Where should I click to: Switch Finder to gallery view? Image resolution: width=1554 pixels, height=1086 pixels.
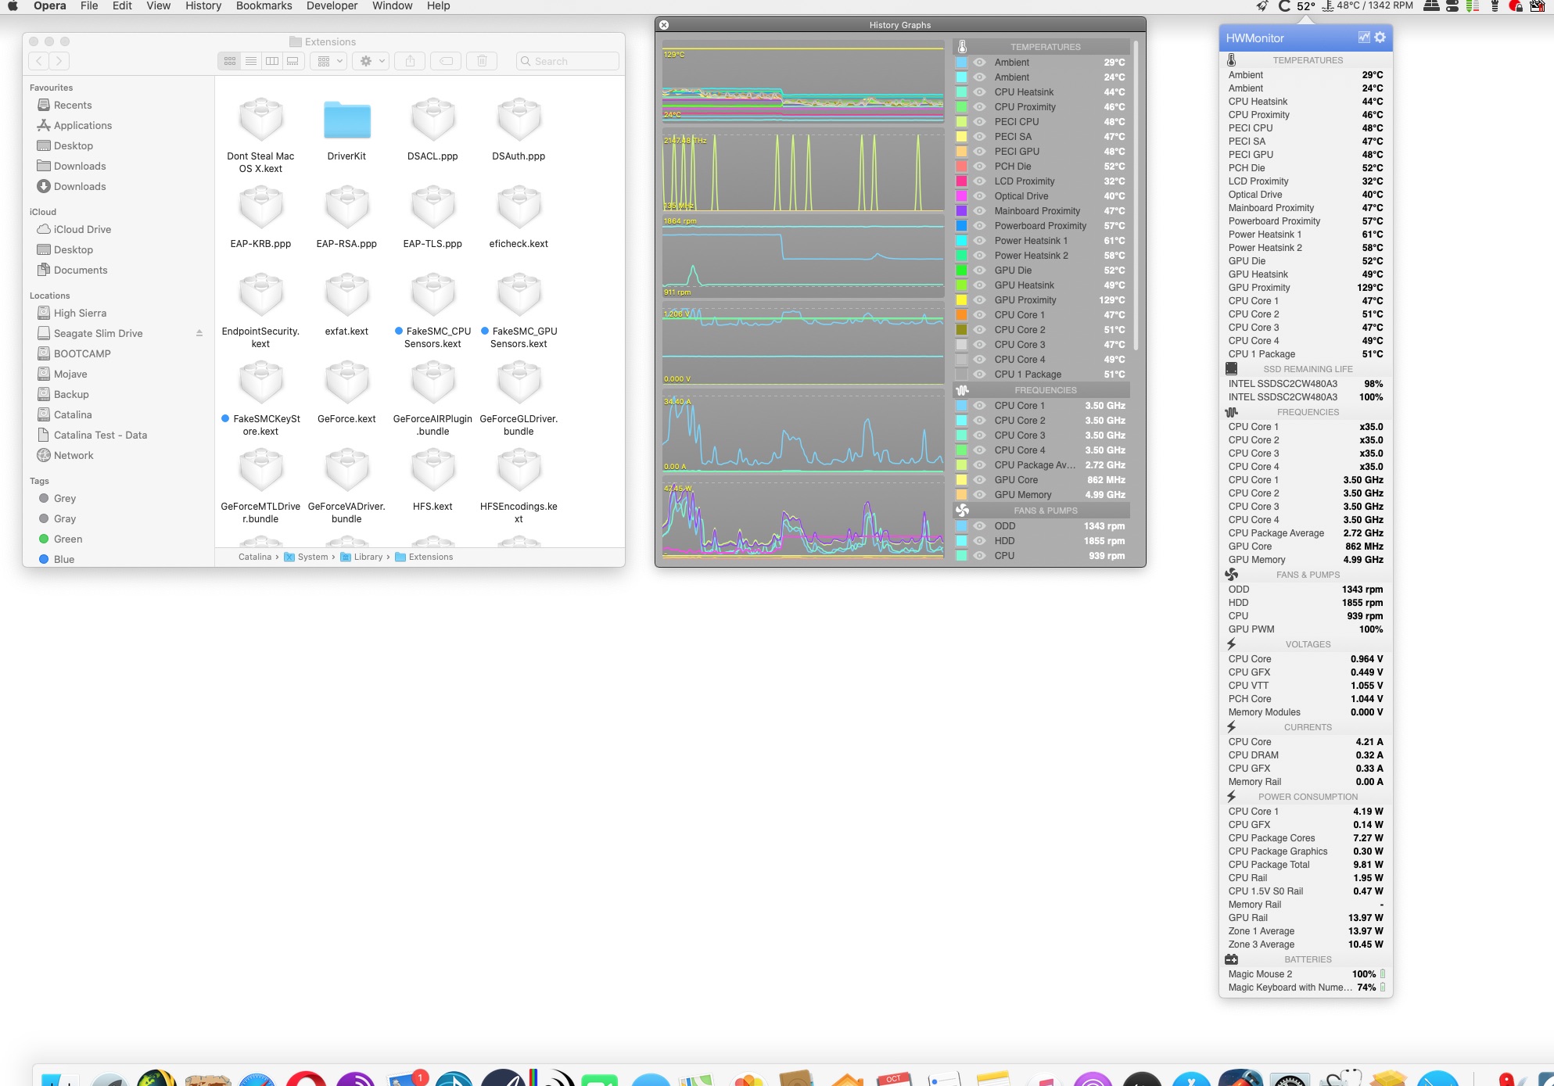(292, 61)
